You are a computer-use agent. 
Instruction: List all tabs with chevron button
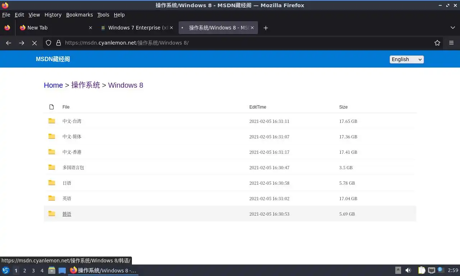click(x=453, y=28)
